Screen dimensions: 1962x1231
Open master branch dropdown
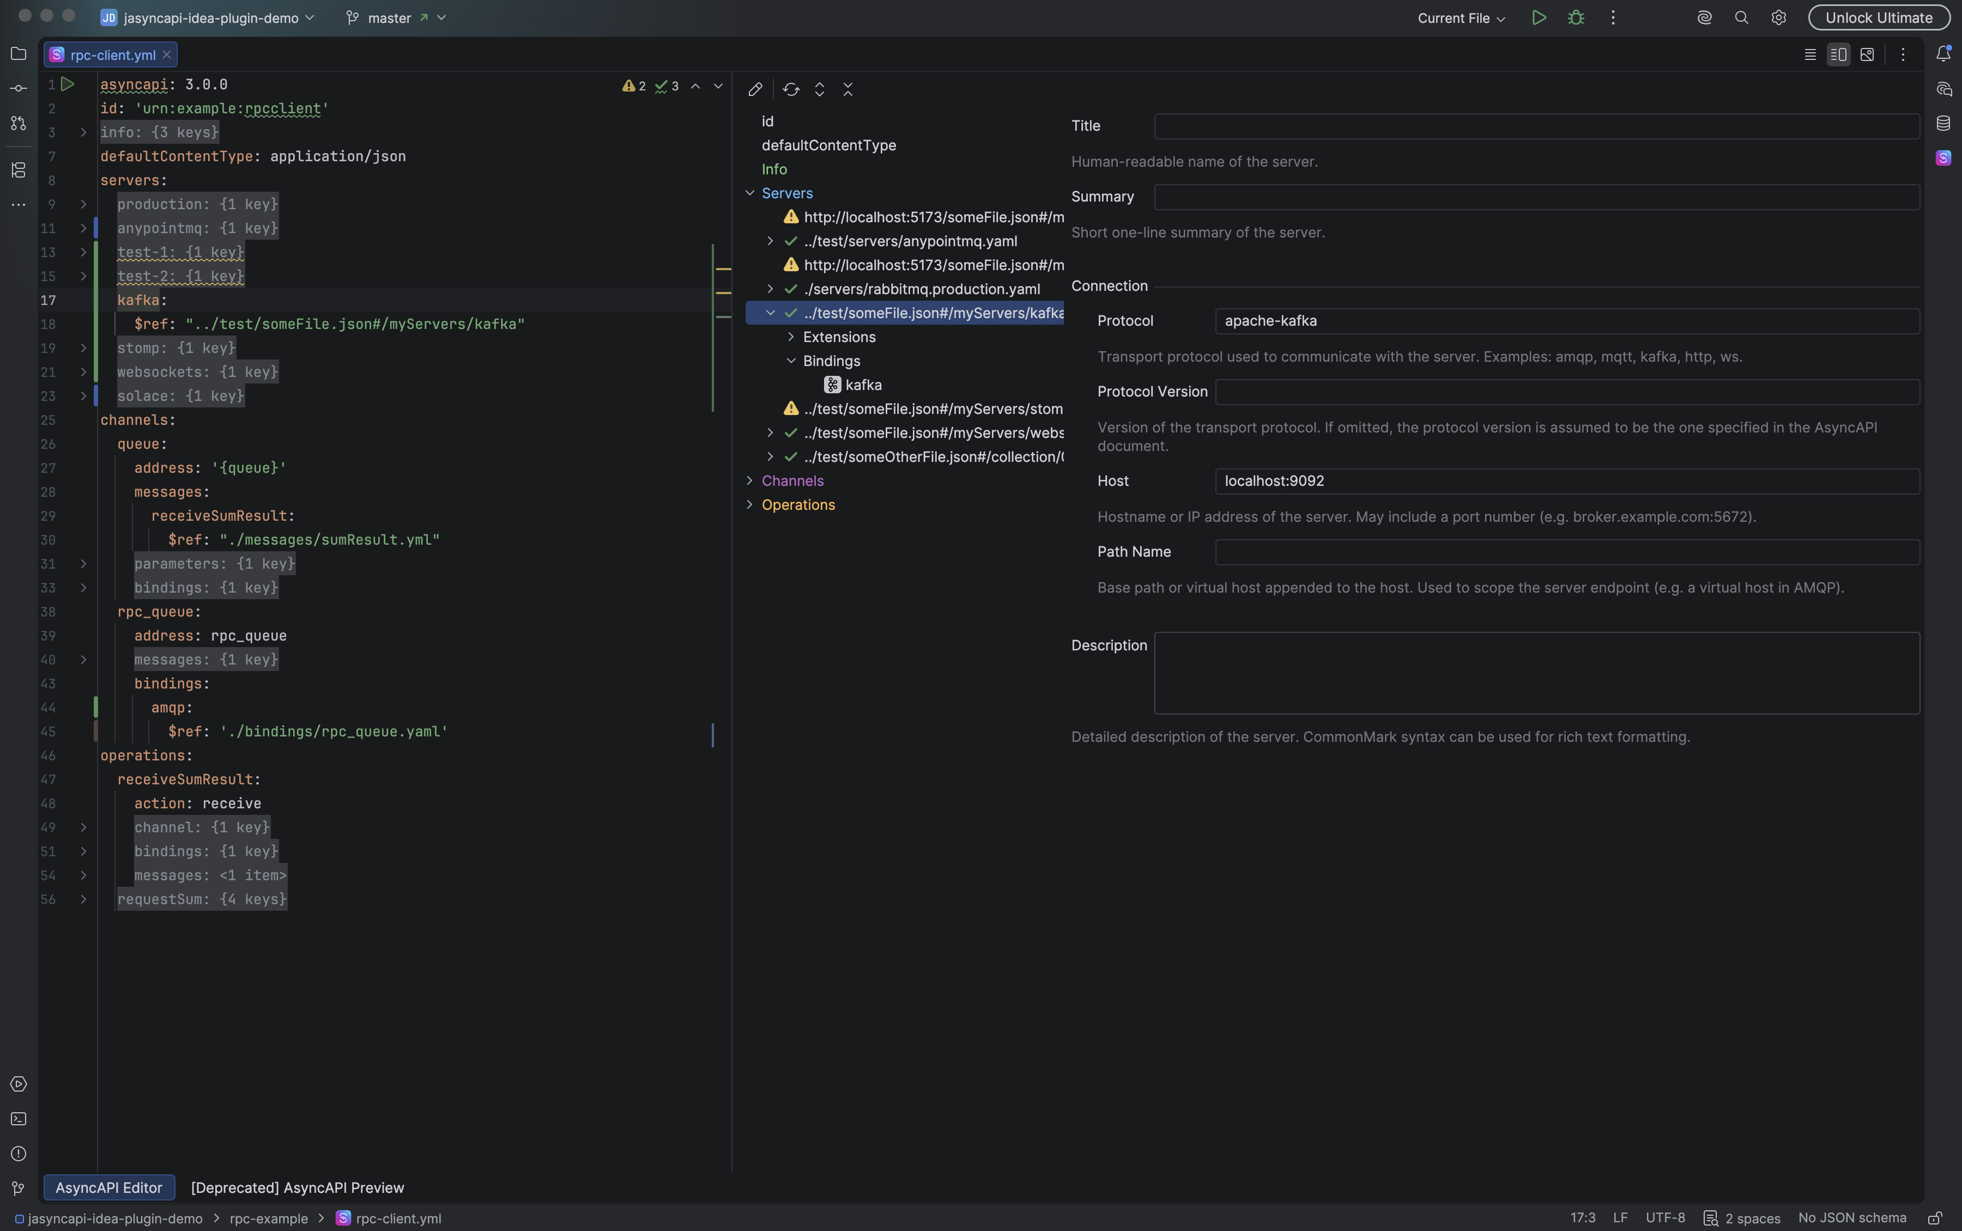click(x=396, y=17)
